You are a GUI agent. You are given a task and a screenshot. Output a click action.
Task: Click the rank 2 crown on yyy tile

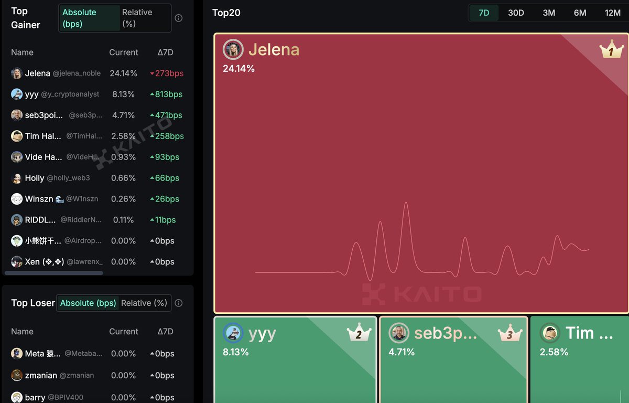tap(359, 334)
